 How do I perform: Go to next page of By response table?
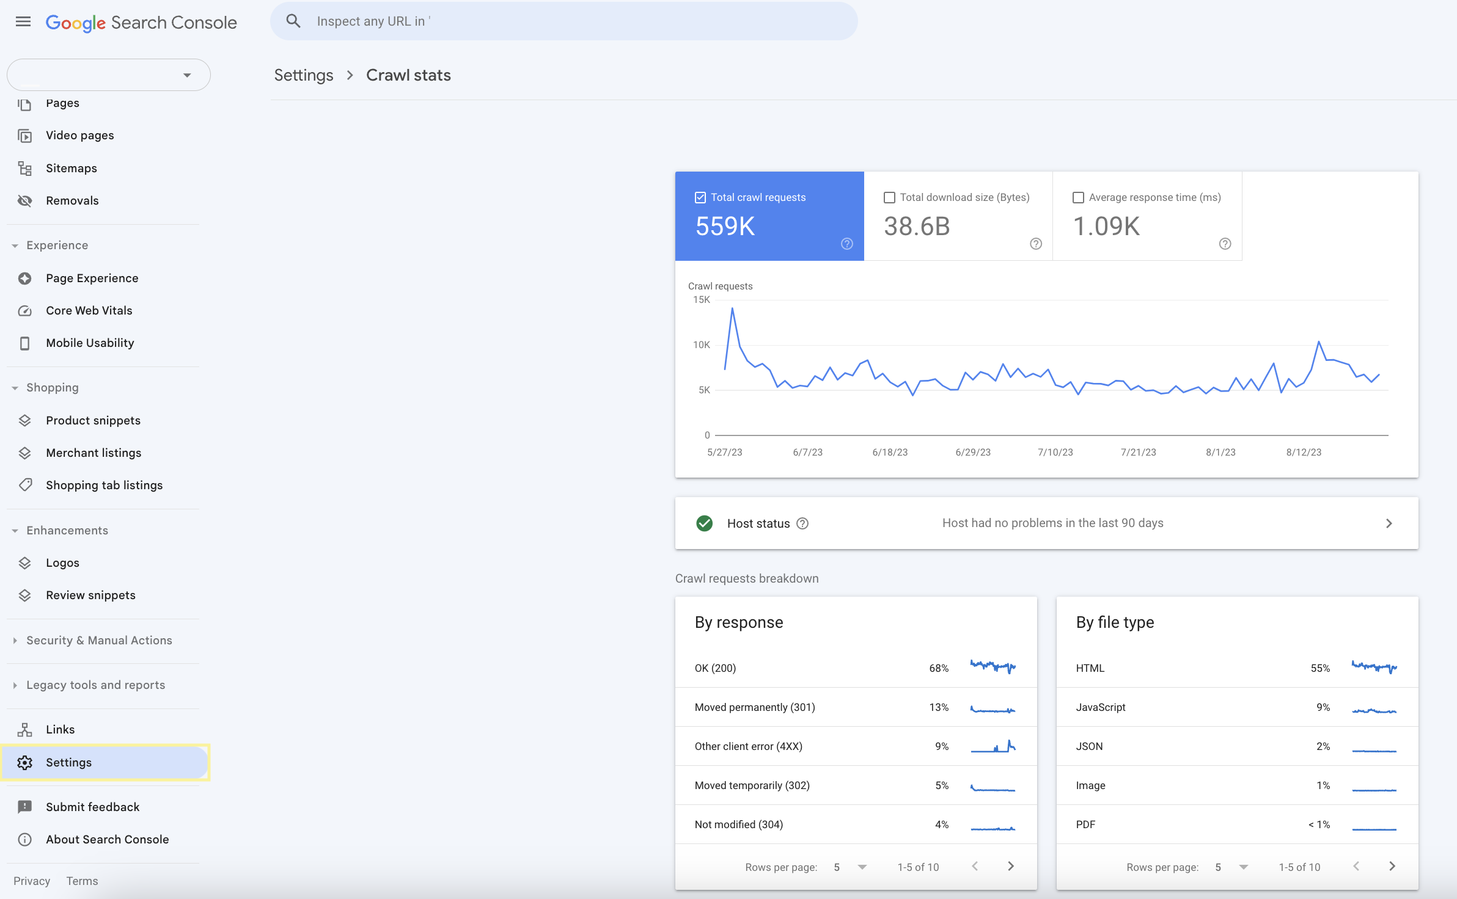pos(1011,866)
